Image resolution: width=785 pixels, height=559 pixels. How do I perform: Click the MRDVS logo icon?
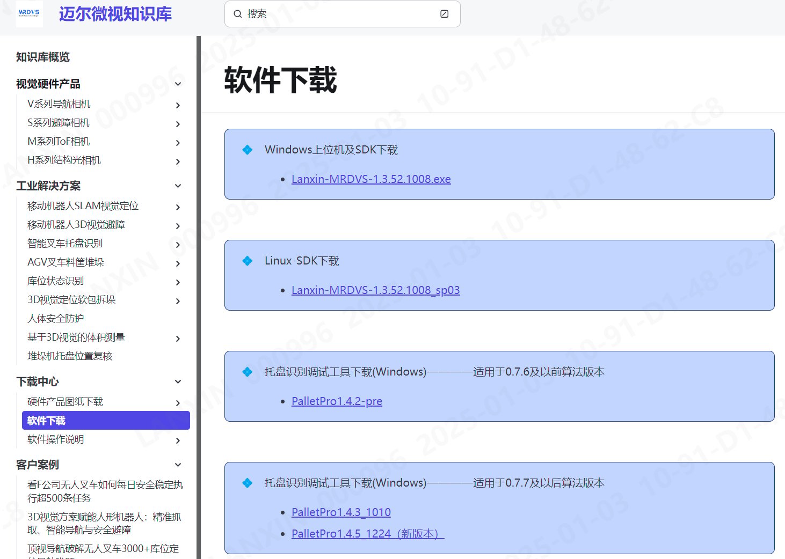click(x=29, y=13)
